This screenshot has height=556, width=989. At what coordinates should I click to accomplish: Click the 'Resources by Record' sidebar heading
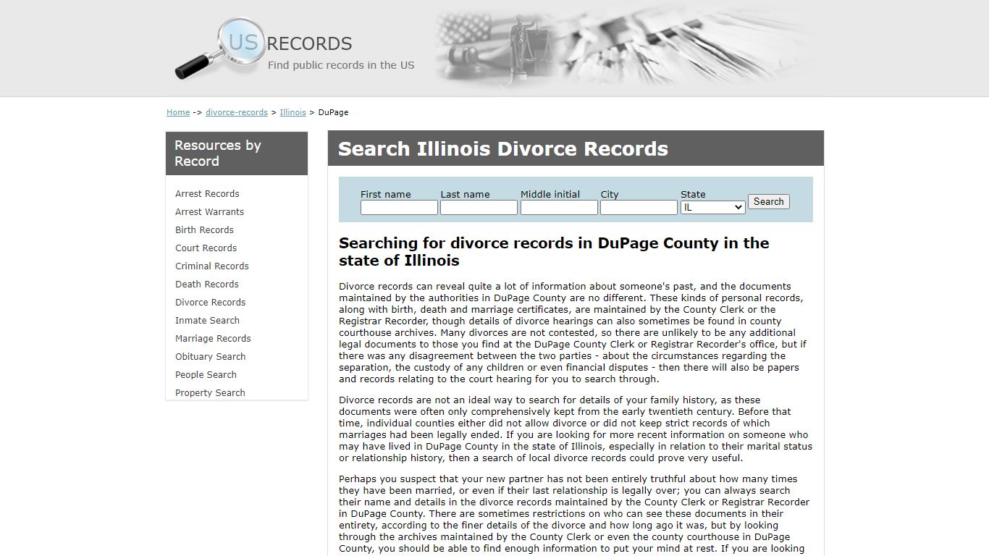pos(217,153)
